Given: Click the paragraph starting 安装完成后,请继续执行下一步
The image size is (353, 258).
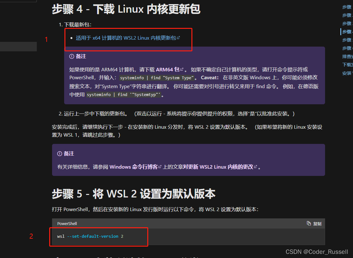Looking at the screenshot, I should pos(187,131).
